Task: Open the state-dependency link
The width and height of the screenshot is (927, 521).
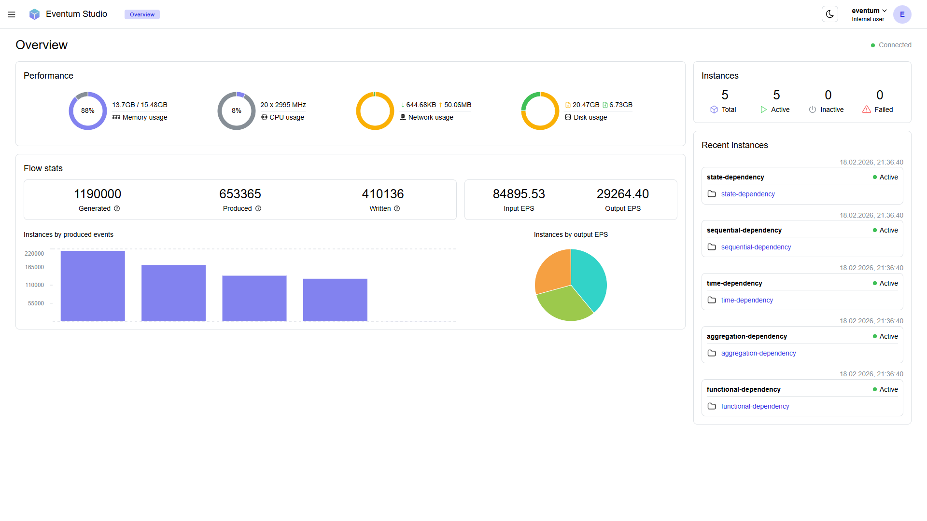Action: point(747,194)
